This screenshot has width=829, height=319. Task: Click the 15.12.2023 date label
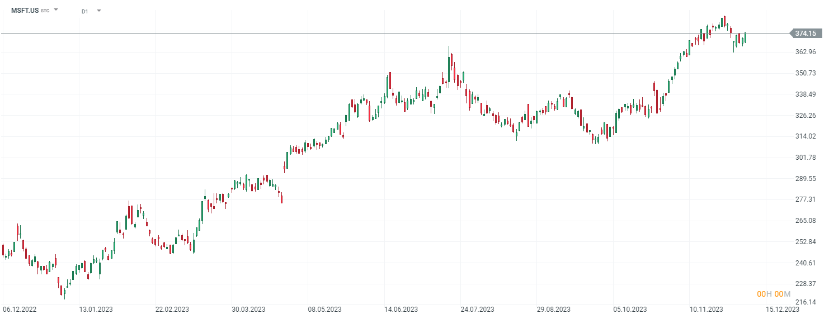tap(783, 309)
